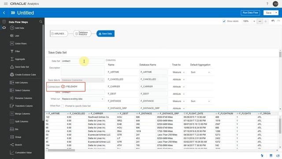282x159 pixels.
Task: Choose the Merge Columns step
Action: pos(20,114)
